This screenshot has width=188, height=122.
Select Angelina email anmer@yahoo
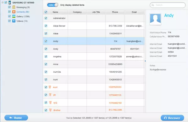coord(134,57)
